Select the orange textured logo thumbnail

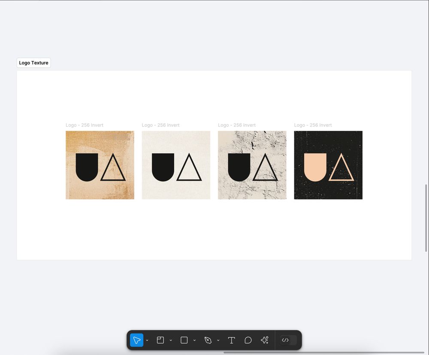(x=100, y=165)
